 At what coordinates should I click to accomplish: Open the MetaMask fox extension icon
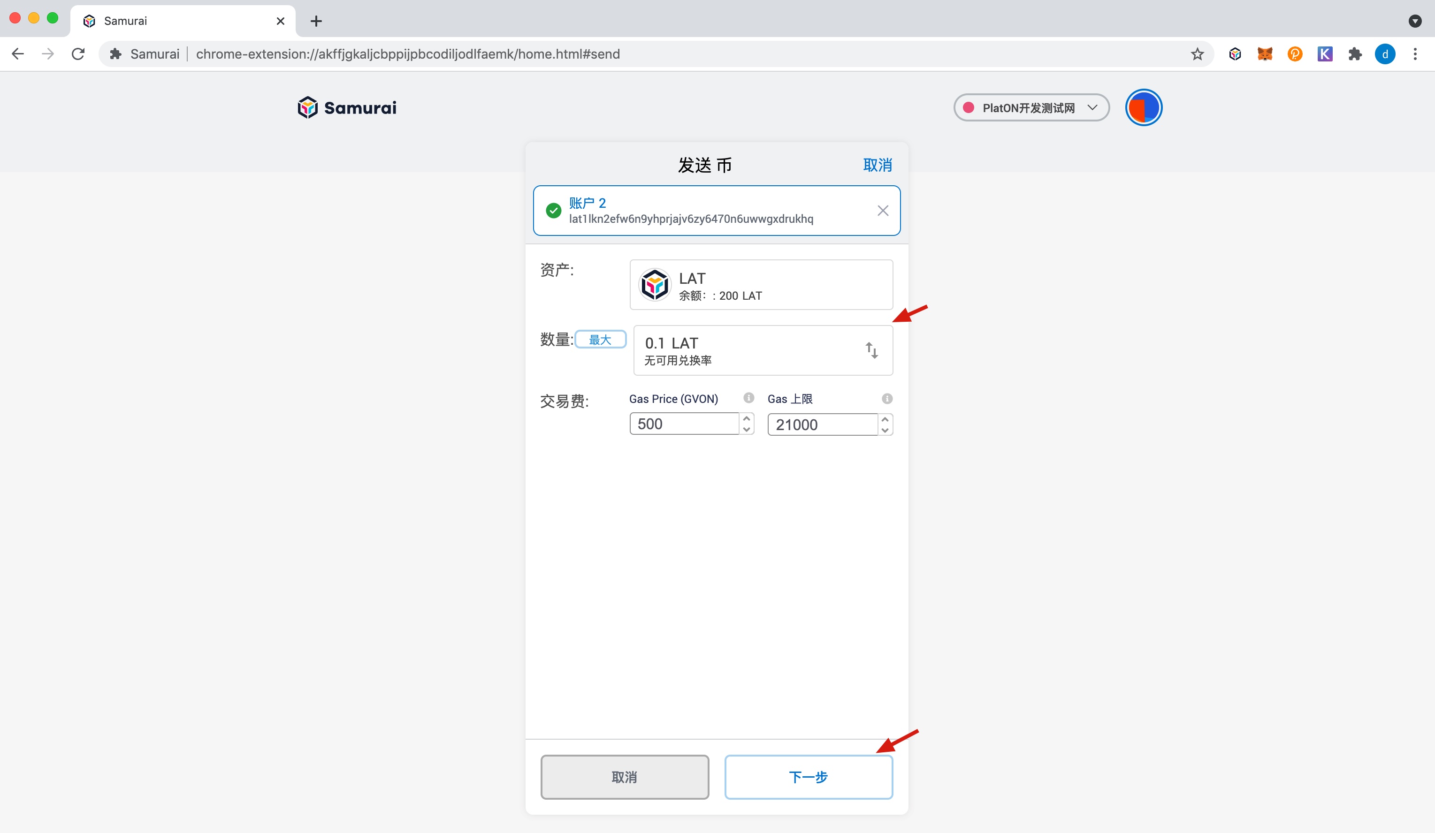click(1265, 54)
